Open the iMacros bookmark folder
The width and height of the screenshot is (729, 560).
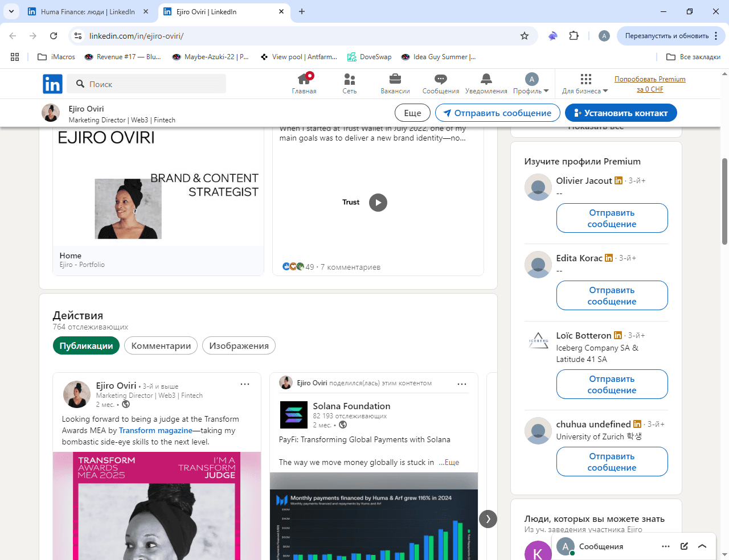[56, 57]
